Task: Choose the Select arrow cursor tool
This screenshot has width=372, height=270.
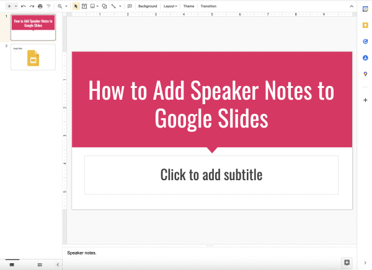Action: (x=76, y=6)
